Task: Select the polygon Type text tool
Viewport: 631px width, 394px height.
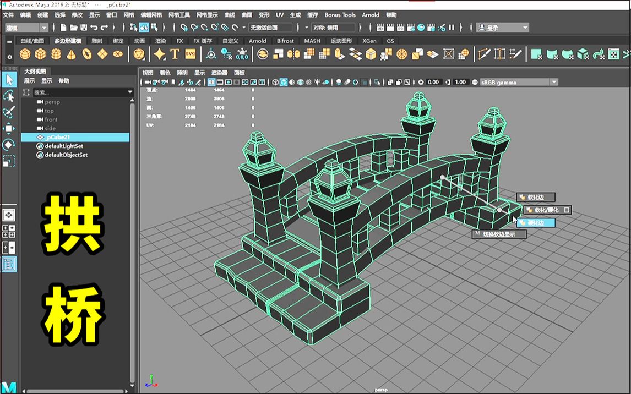Action: click(175, 54)
